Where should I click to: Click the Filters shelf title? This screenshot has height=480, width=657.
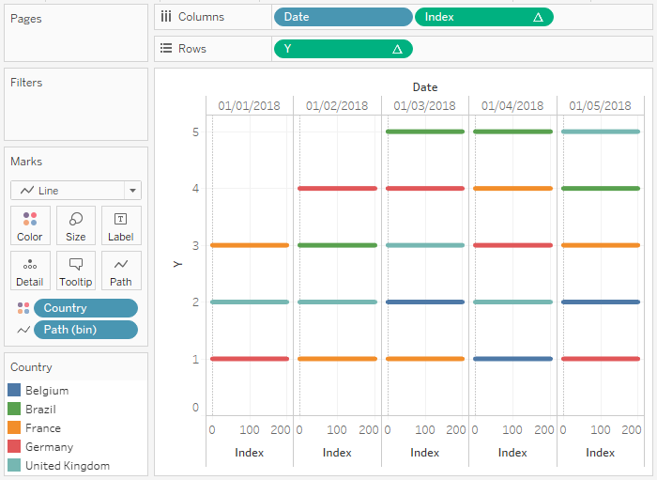click(x=26, y=83)
